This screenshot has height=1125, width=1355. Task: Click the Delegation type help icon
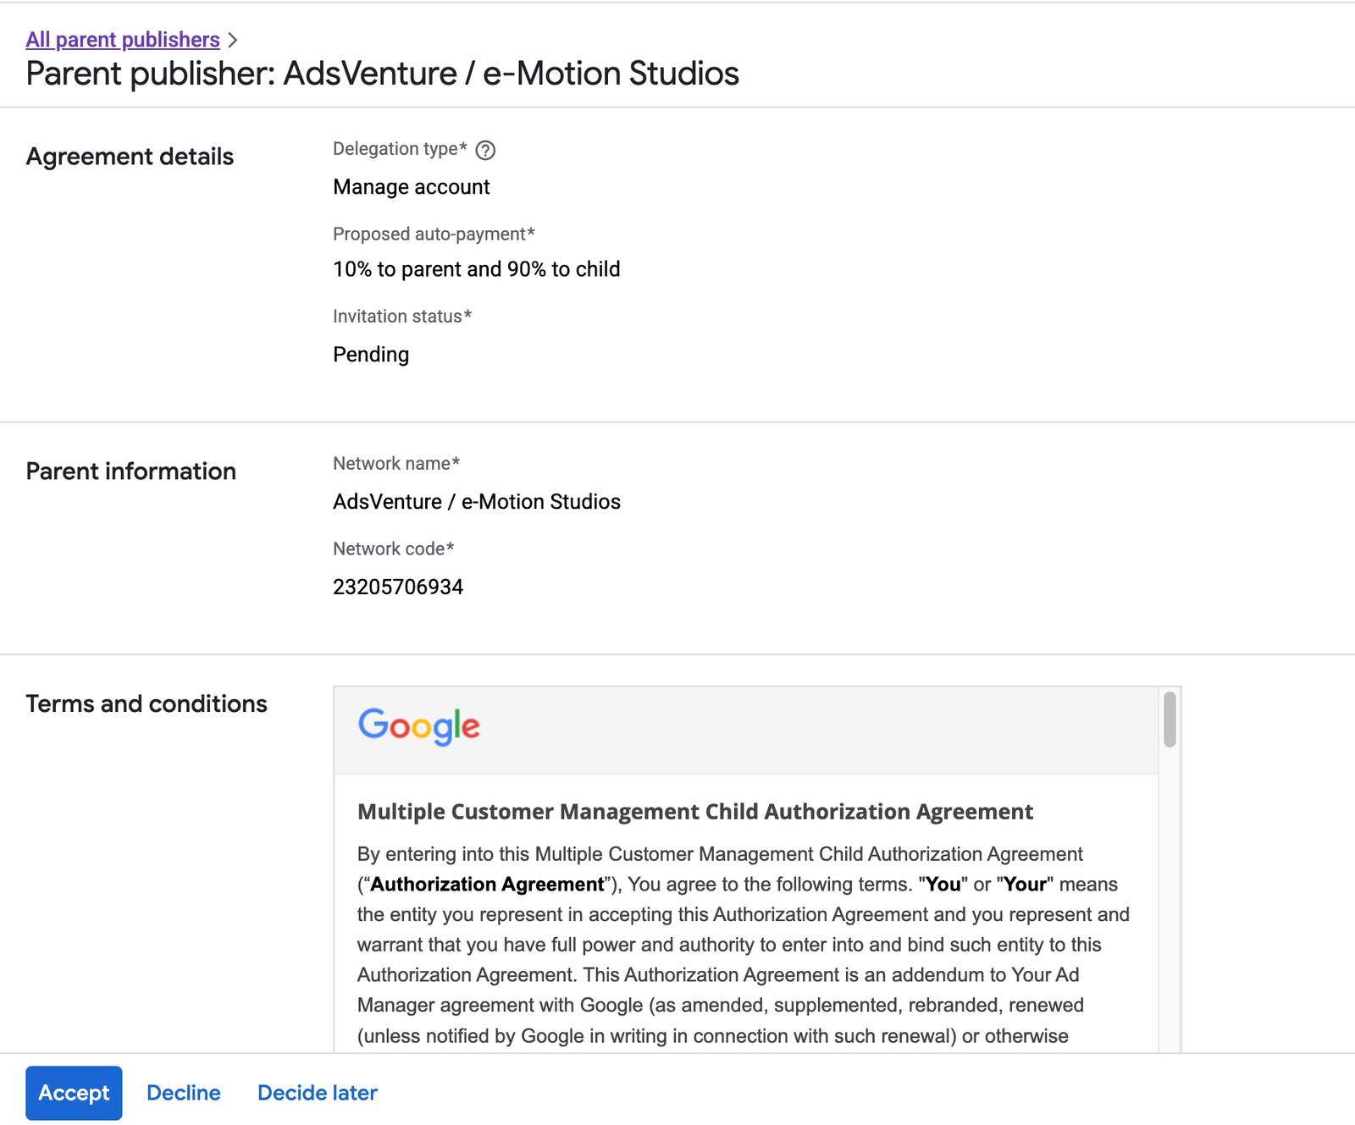[x=485, y=151]
